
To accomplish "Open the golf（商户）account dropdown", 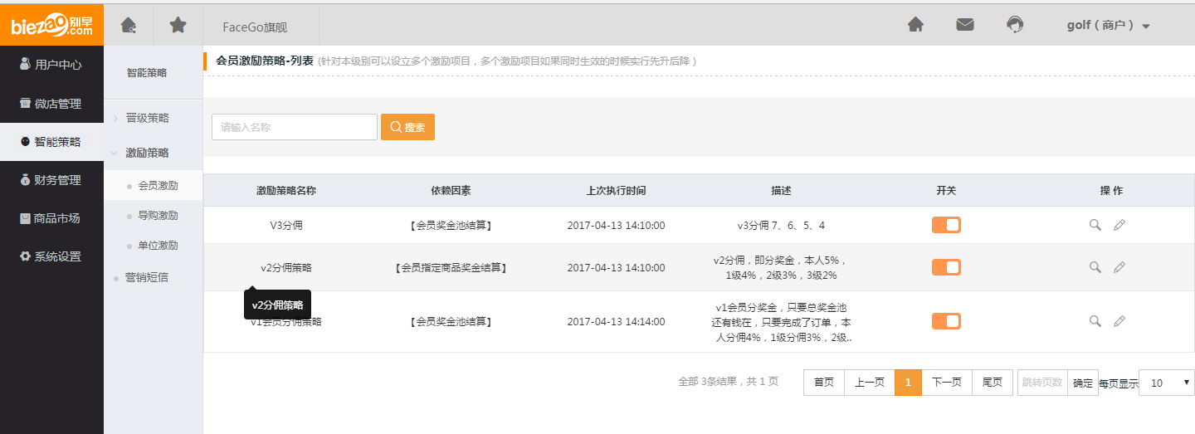I will [x=1108, y=26].
